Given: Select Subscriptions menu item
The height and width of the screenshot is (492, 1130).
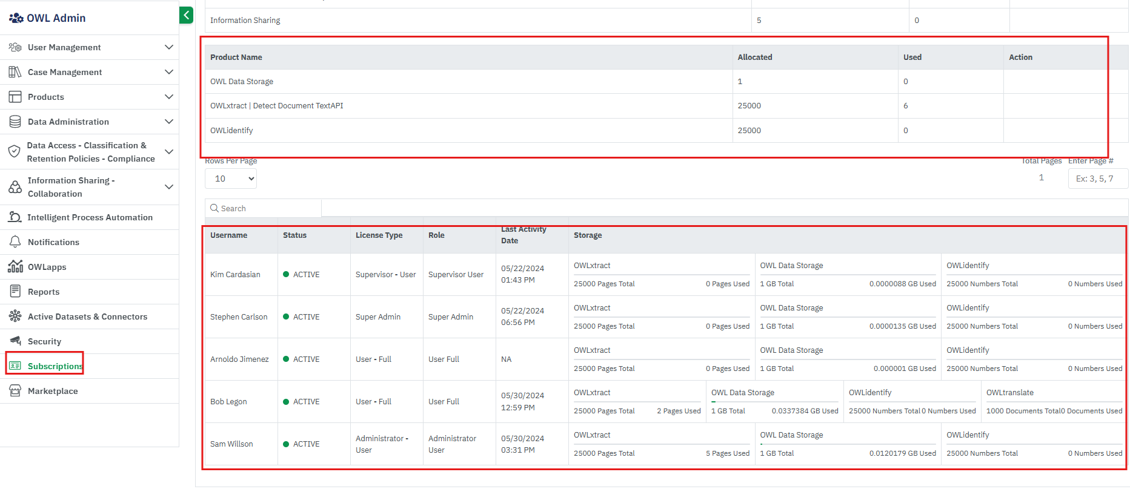Looking at the screenshot, I should [90, 366].
